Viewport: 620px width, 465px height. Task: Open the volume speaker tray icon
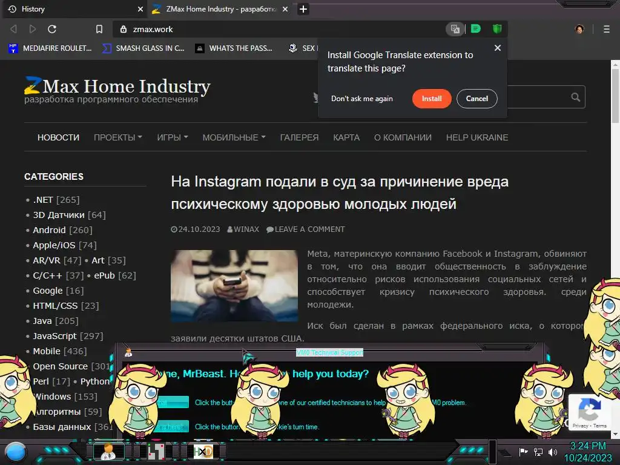coord(552,452)
